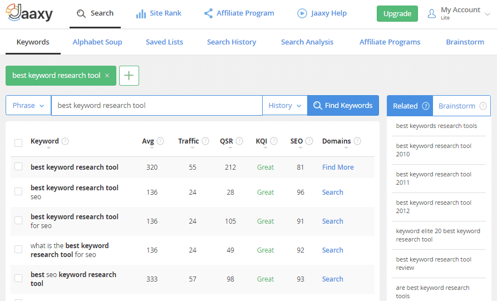Select related 'keyword elite 20 best keyword research tool'
Screen dimensions: 497x301
(438, 235)
